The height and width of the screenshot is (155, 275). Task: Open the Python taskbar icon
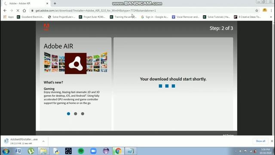56,151
